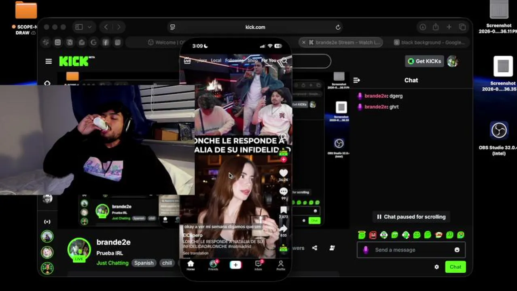The image size is (517, 291).
Task: Click the chat message 'brande2e: ghrt'
Action: pos(378,107)
